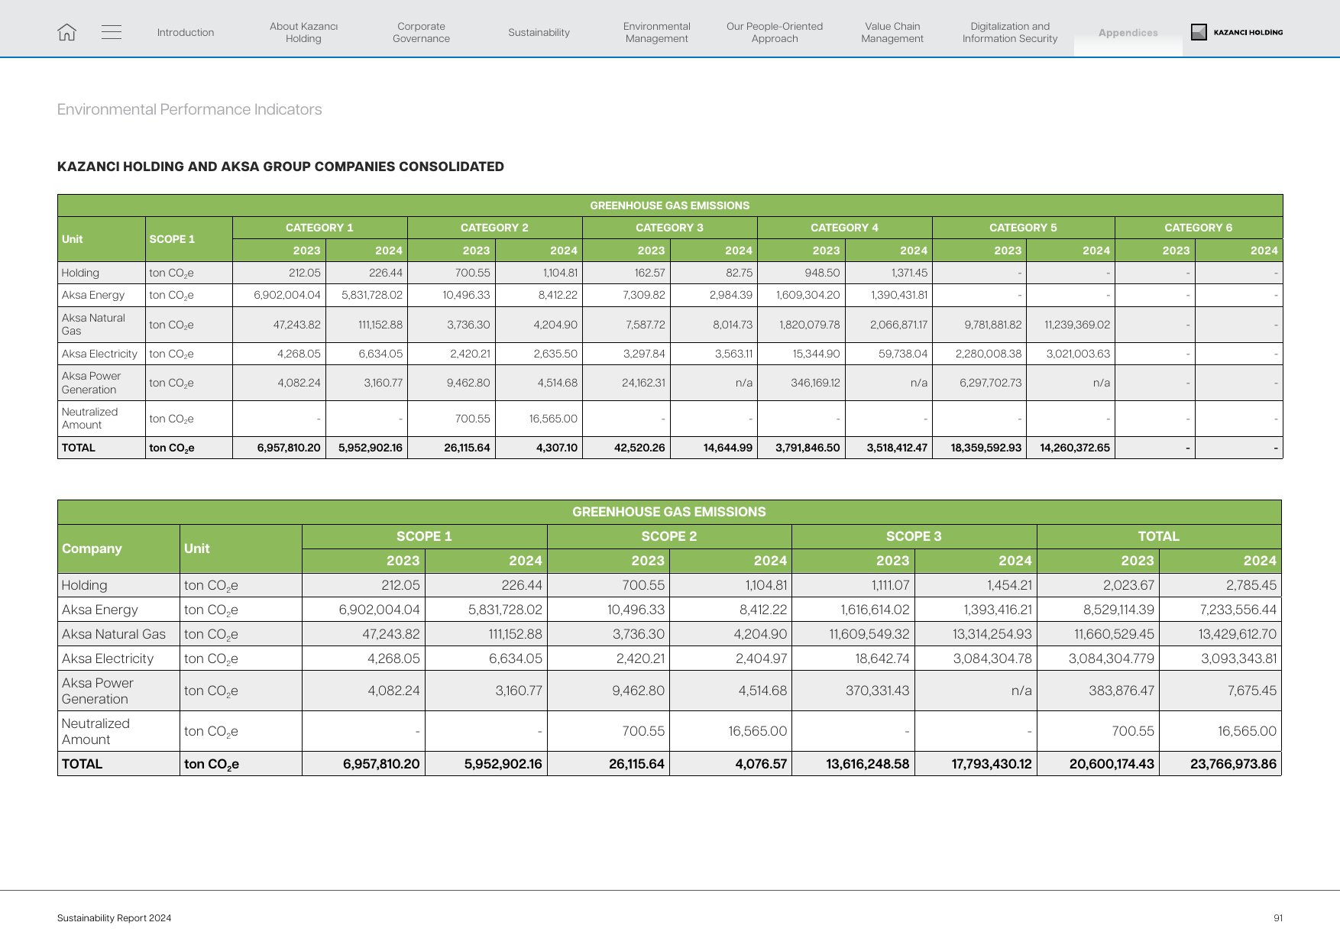Click the SCOPE 3 header in second table
The height and width of the screenshot is (948, 1340).
(914, 536)
